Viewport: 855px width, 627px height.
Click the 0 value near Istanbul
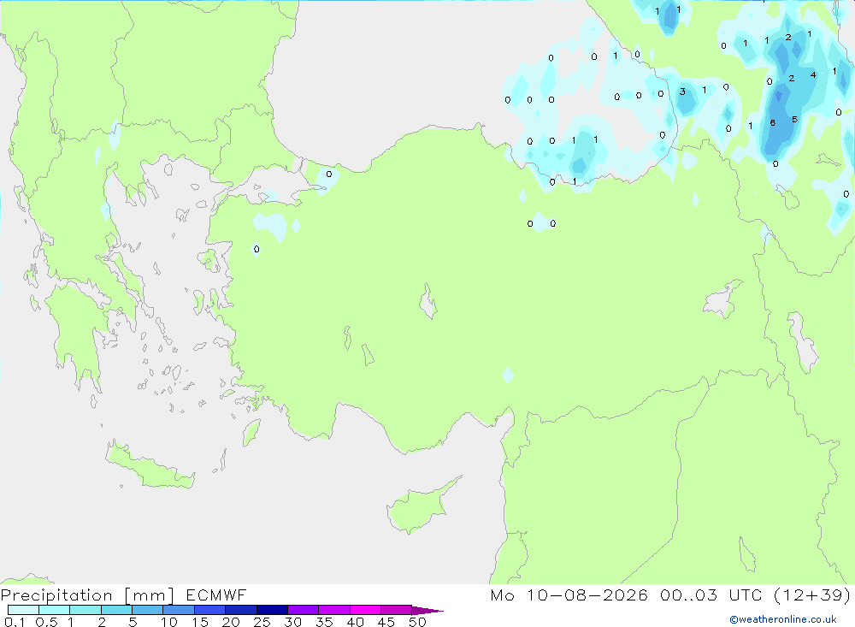point(329,174)
